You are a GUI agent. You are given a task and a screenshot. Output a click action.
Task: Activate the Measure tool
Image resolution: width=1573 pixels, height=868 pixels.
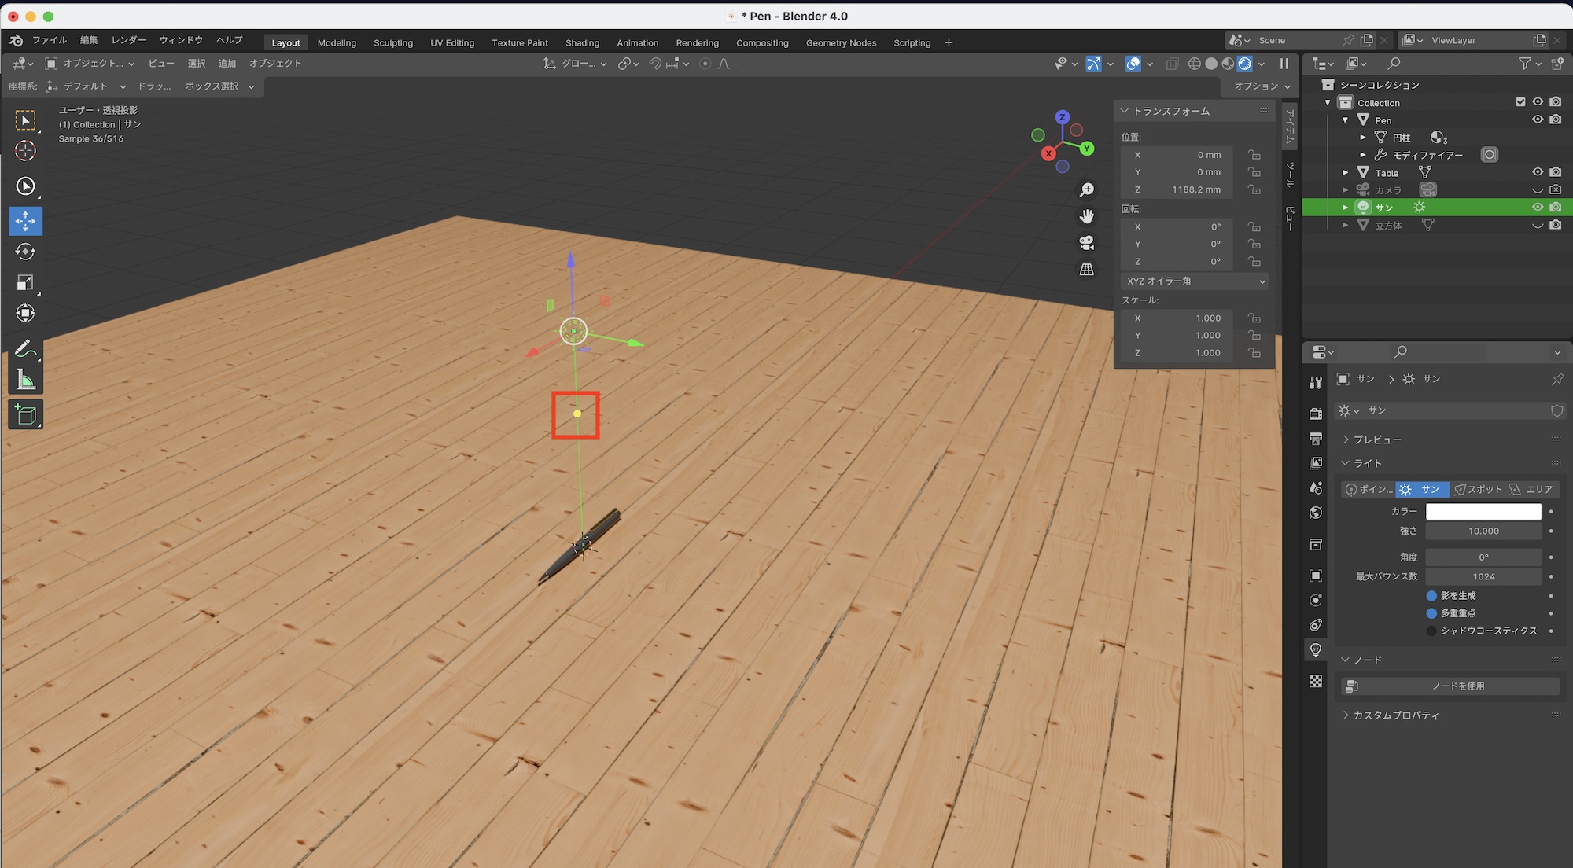[25, 381]
